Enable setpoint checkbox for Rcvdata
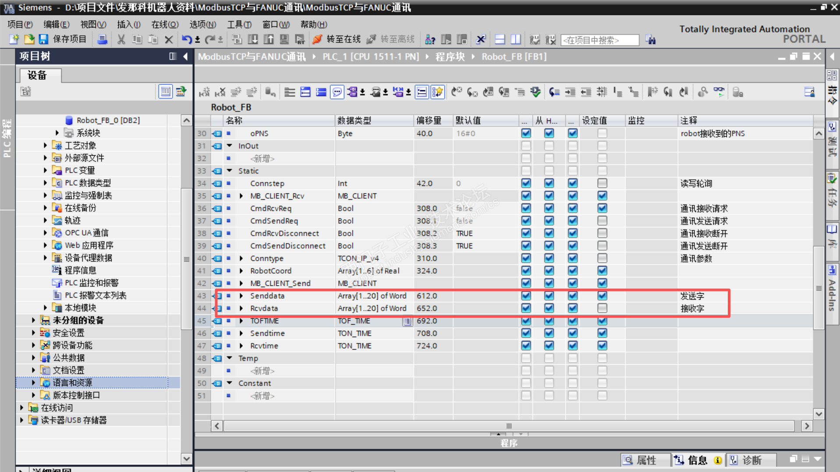840x472 pixels. click(603, 308)
